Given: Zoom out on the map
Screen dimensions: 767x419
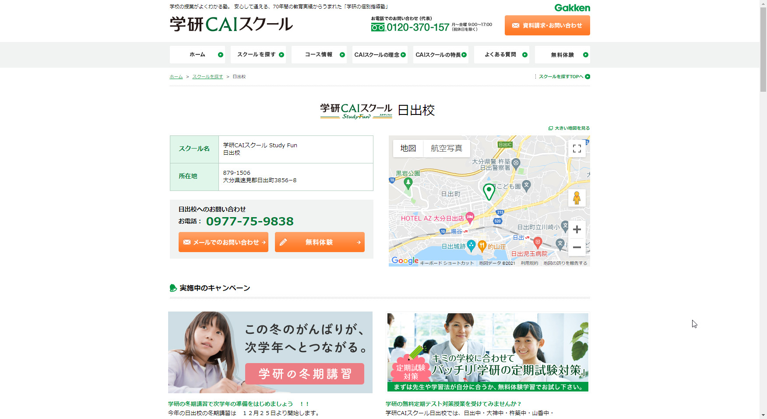Looking at the screenshot, I should click(577, 247).
